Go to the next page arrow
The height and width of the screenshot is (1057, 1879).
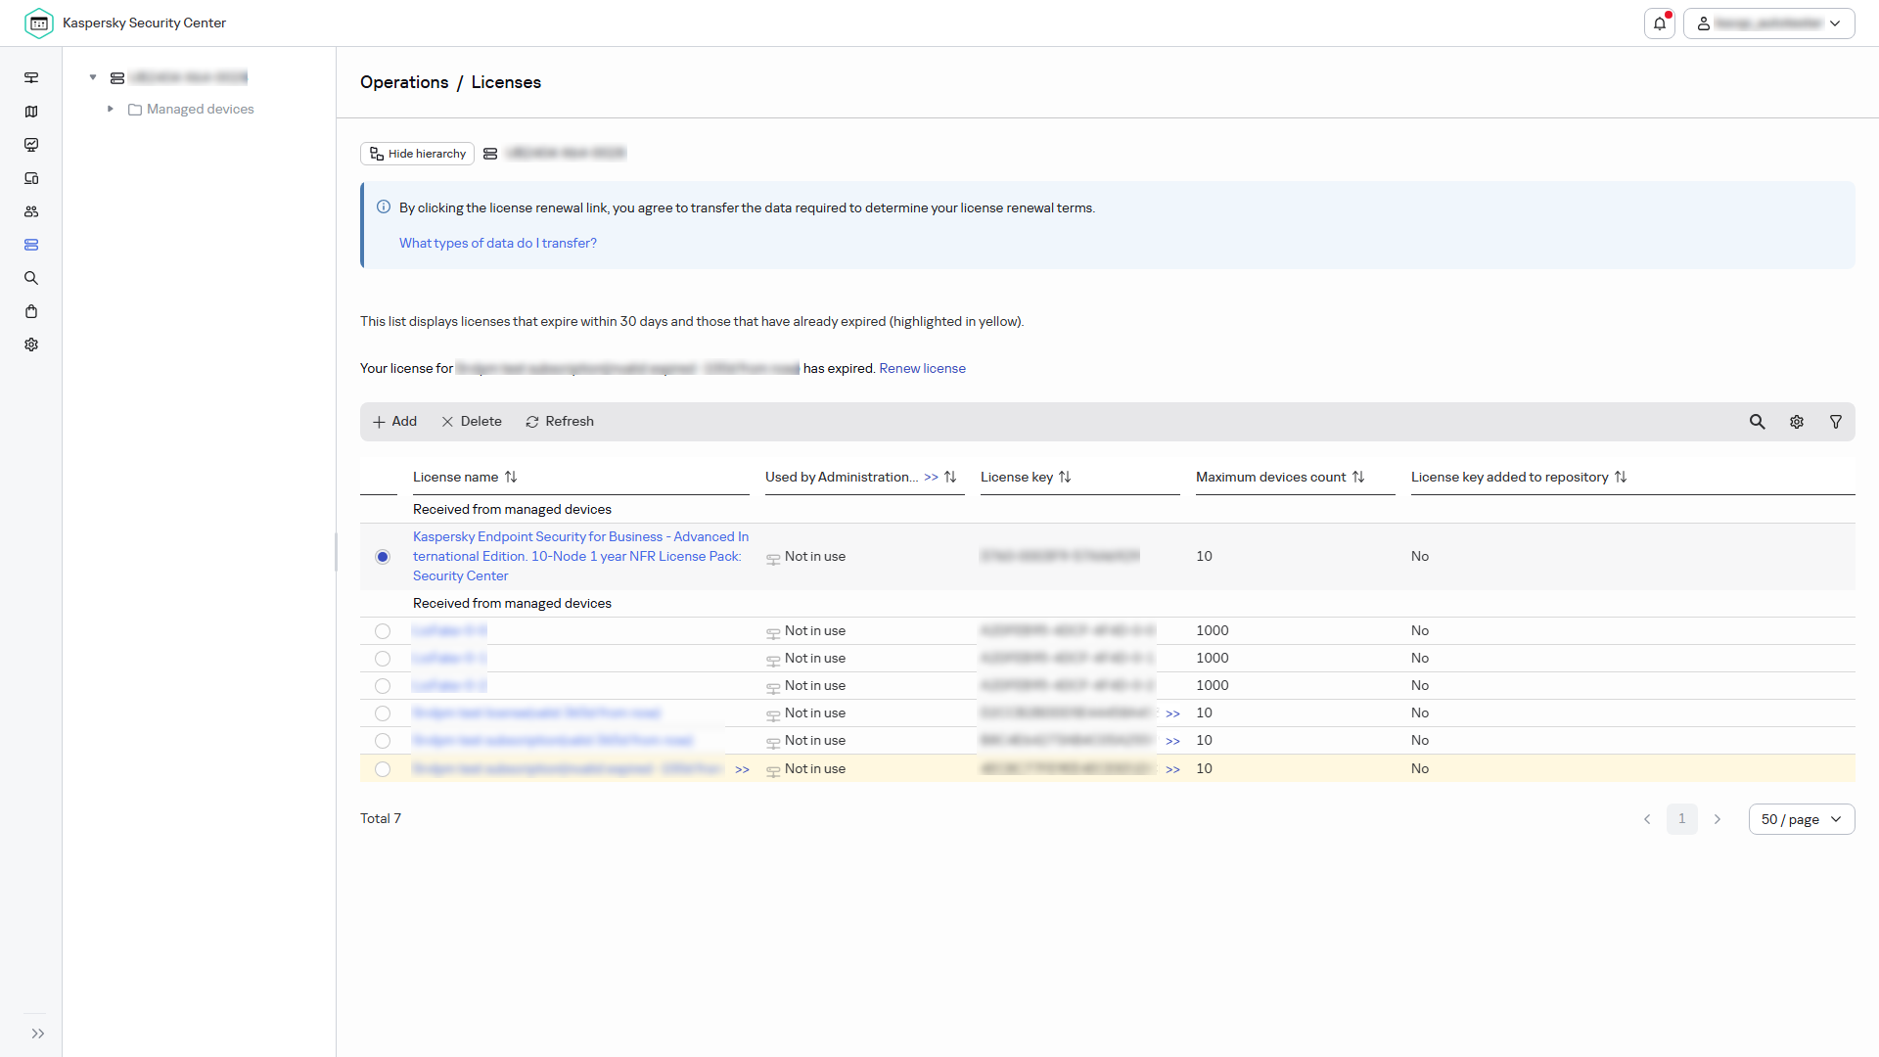pyautogui.click(x=1718, y=819)
